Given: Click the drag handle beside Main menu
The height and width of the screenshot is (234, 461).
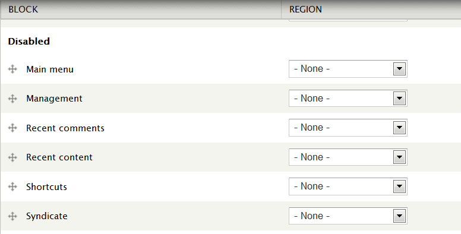Looking at the screenshot, I should point(12,69).
